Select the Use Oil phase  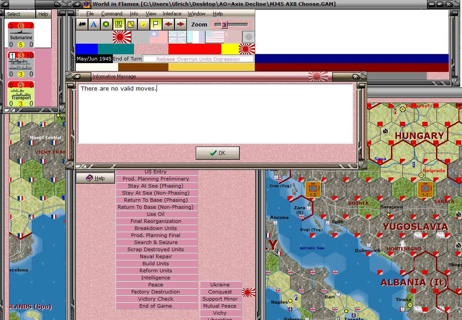click(156, 214)
